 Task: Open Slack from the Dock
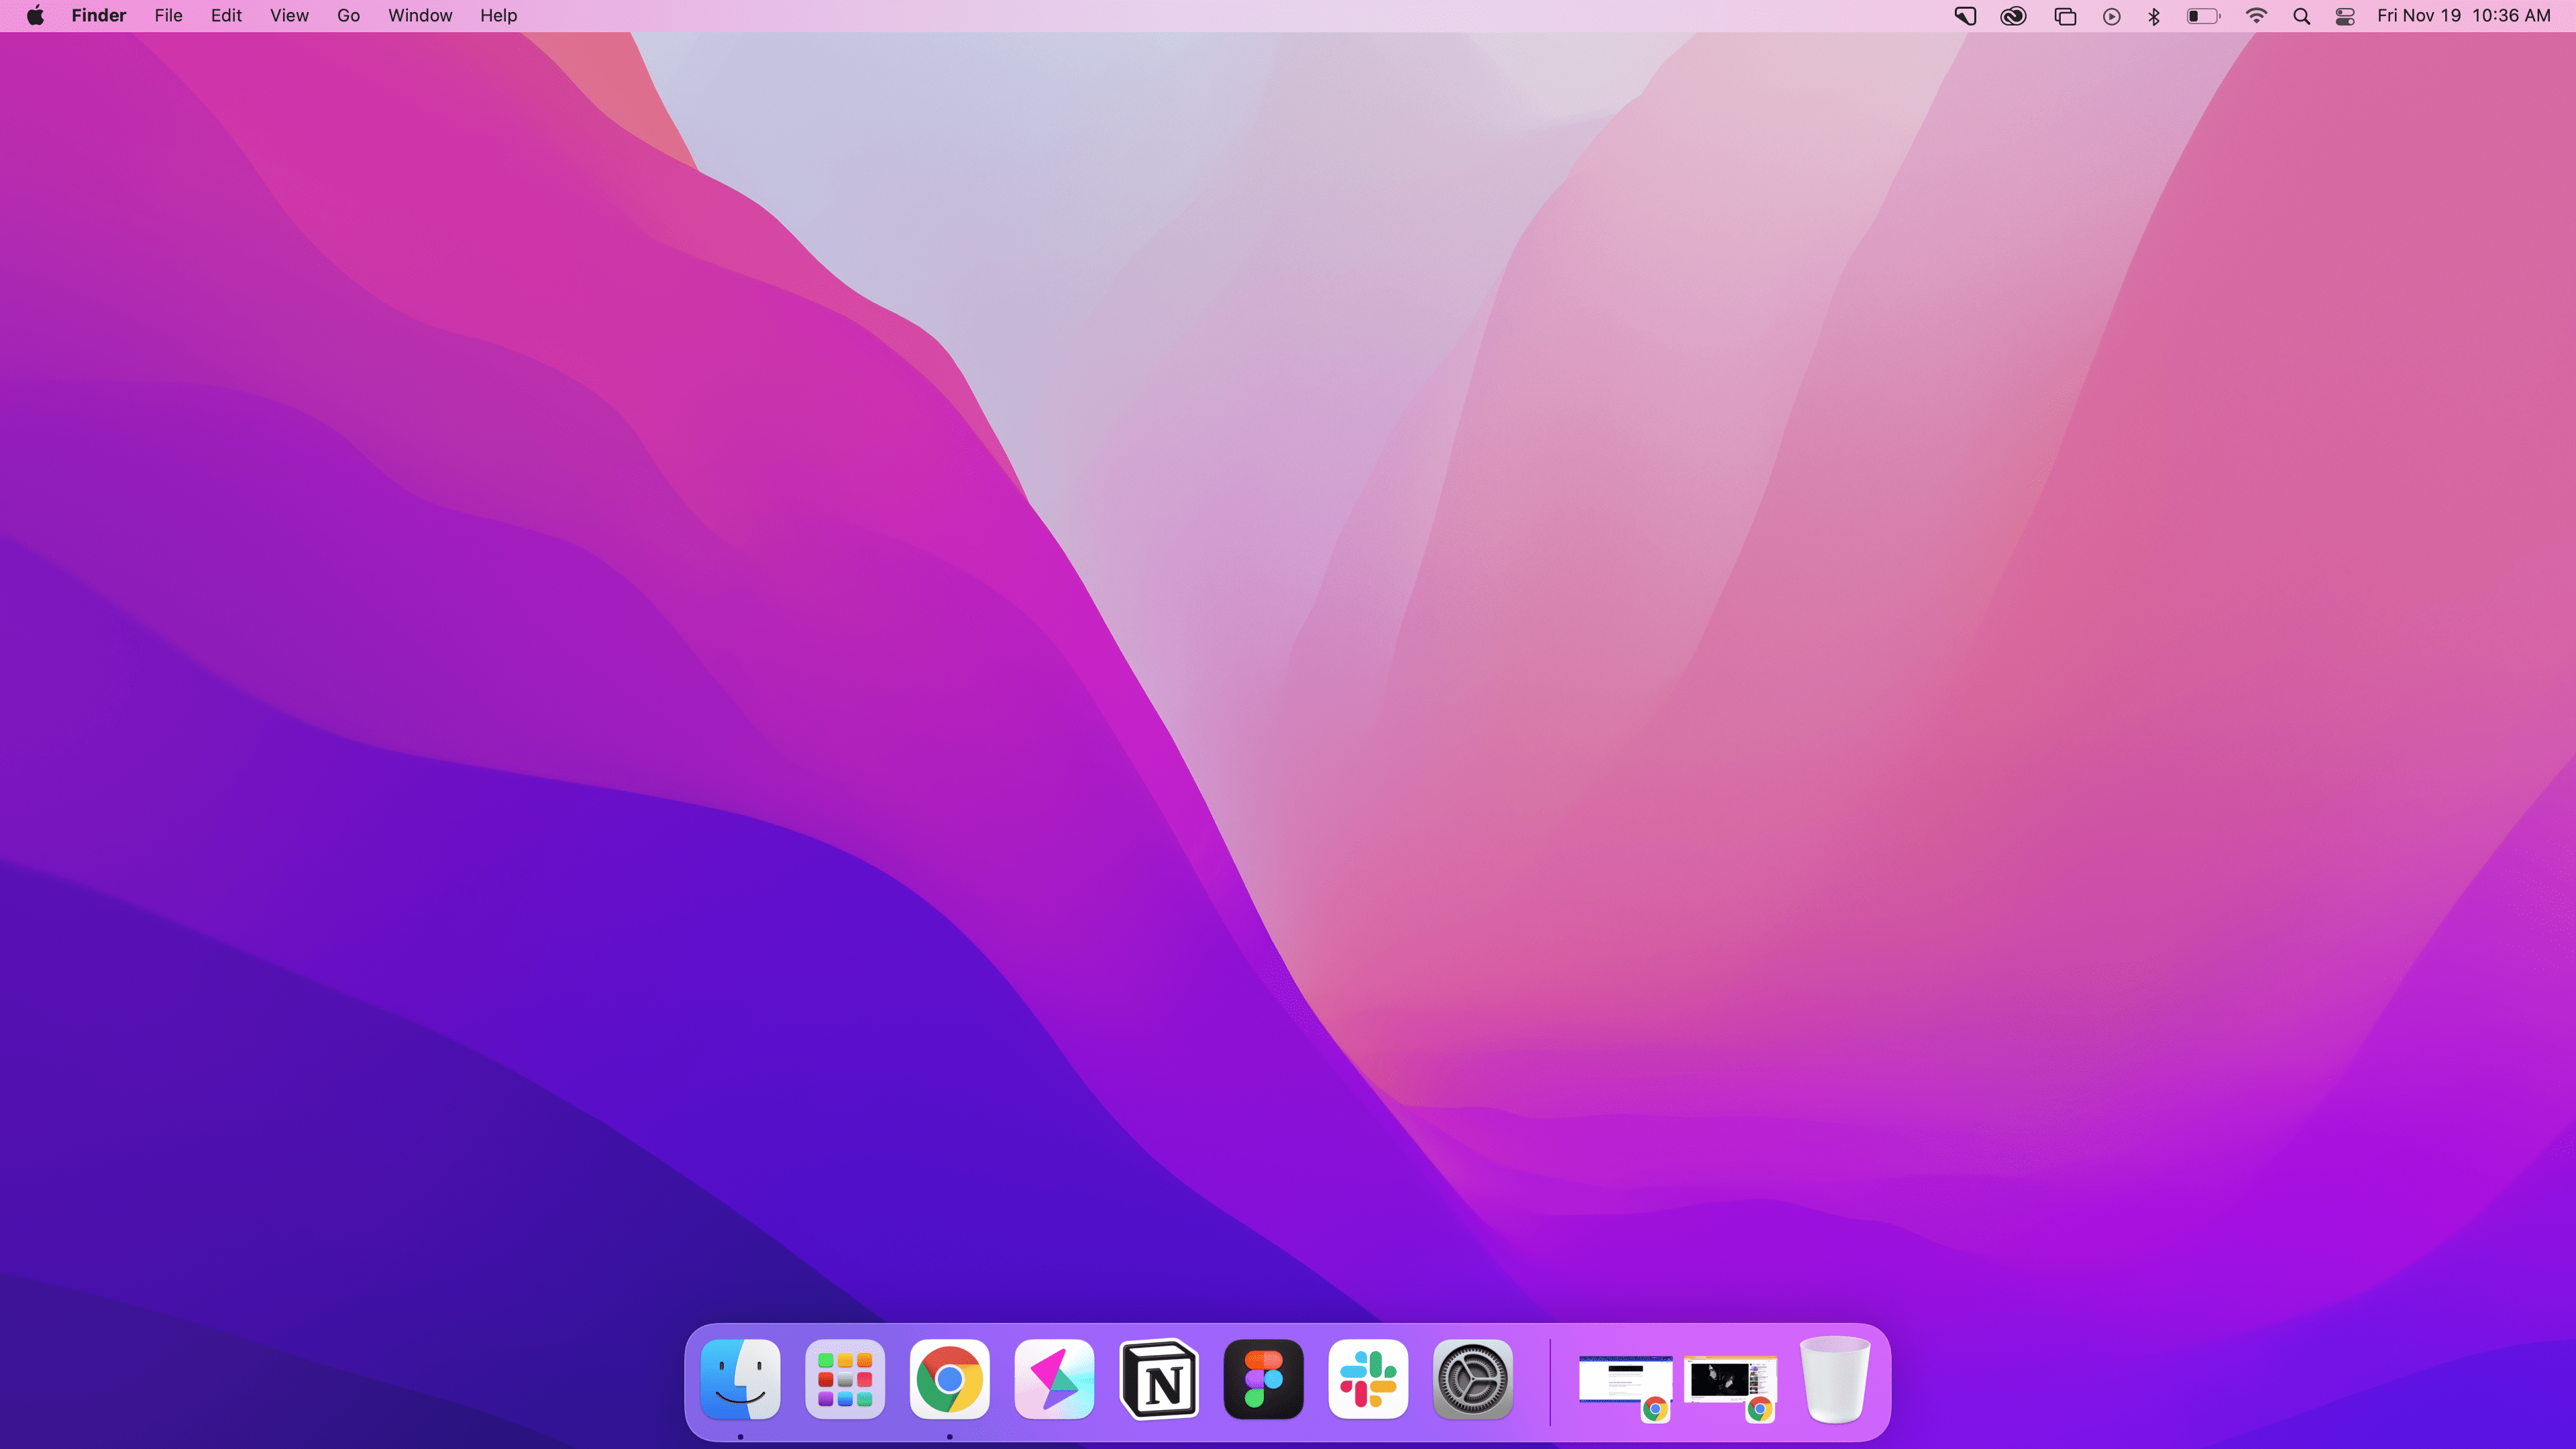1368,1379
